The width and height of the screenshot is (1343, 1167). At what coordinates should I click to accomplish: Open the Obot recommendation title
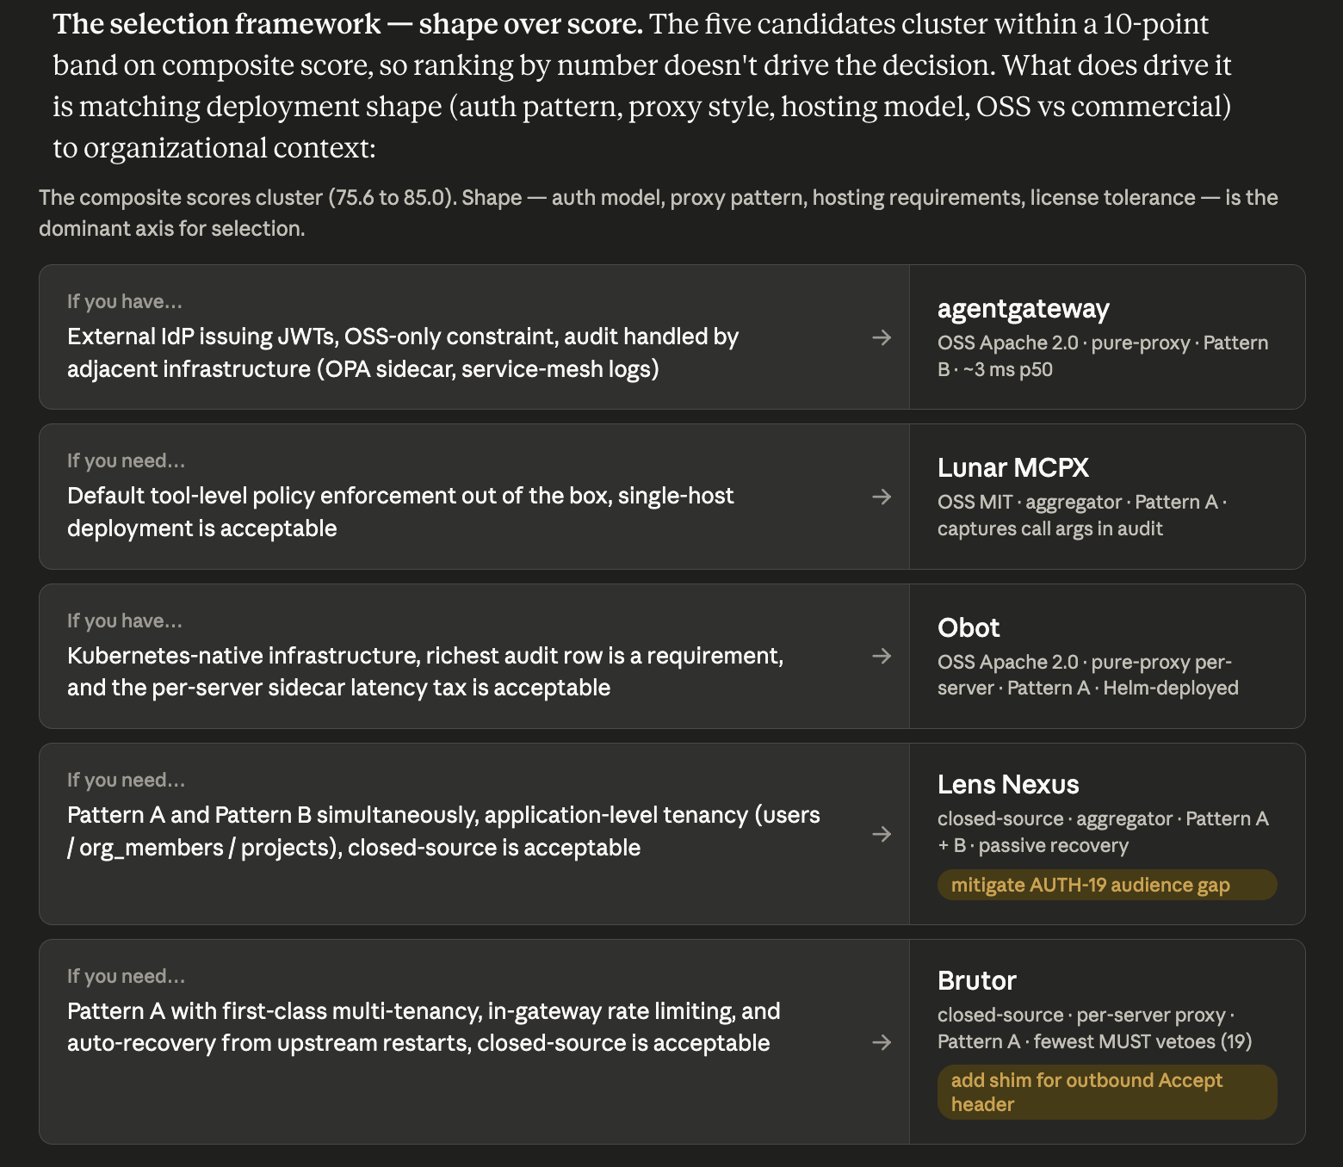click(969, 627)
